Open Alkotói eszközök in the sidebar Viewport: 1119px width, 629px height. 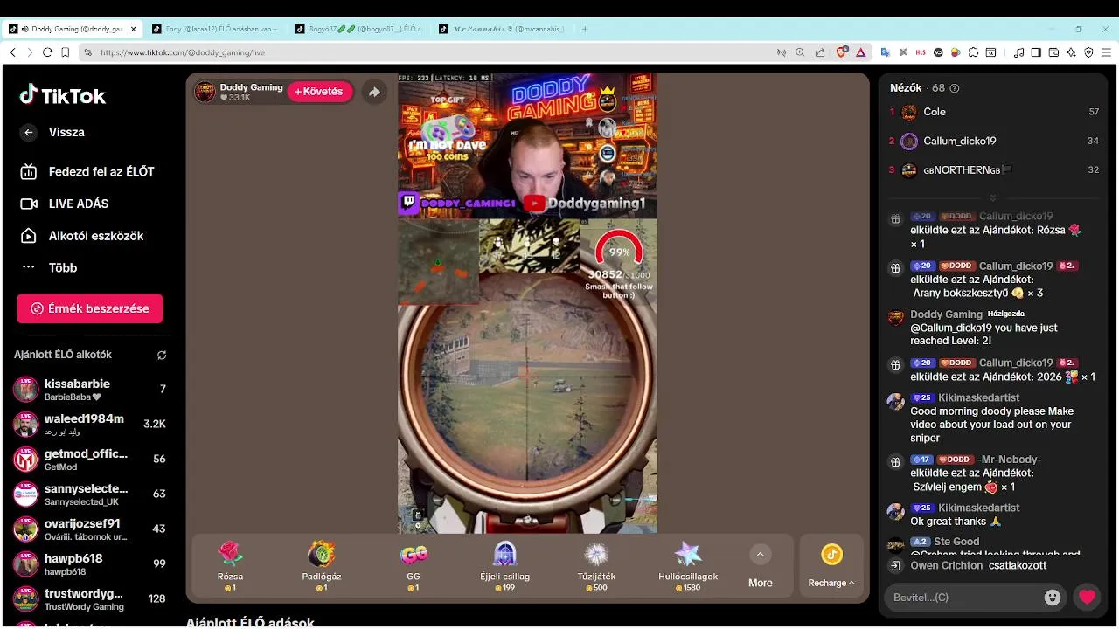click(x=82, y=236)
